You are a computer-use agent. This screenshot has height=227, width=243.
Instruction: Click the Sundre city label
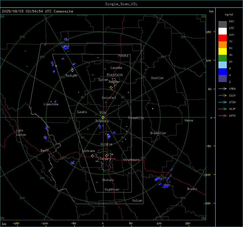tap(82, 112)
